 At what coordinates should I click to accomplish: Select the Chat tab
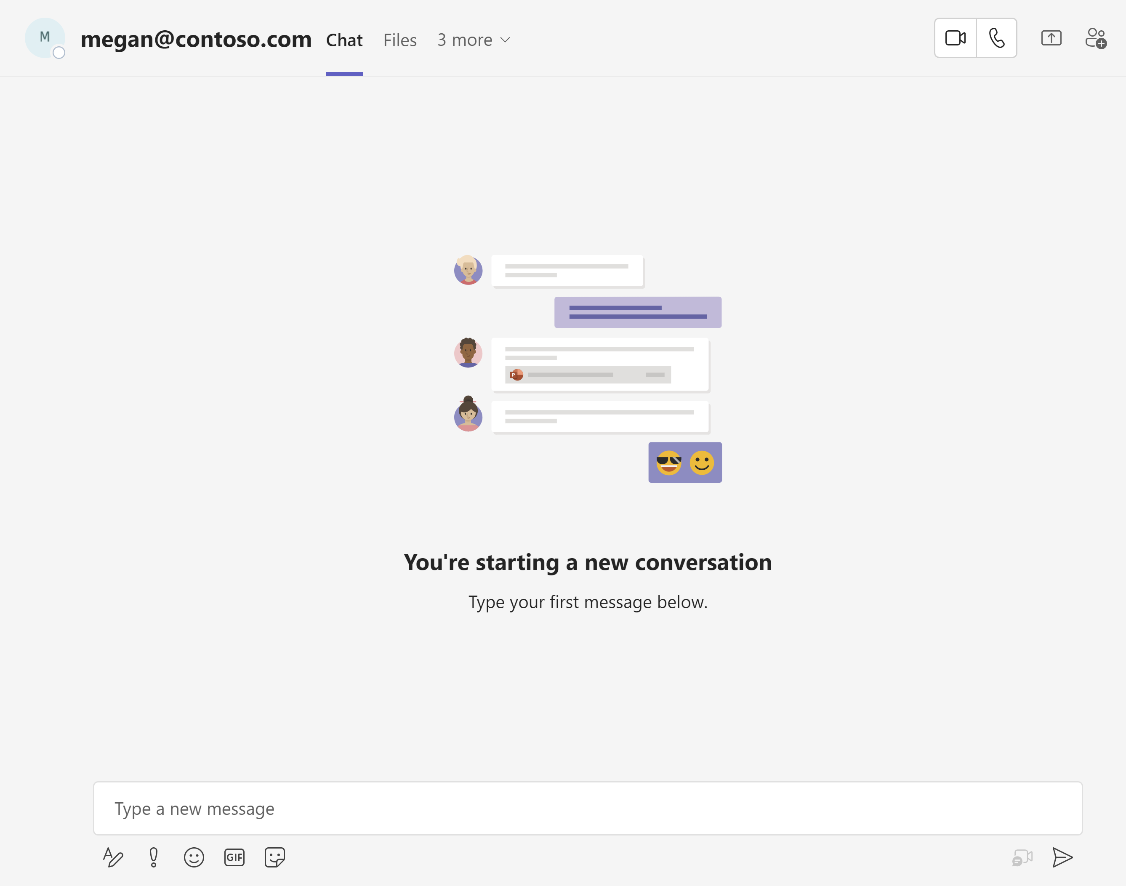click(344, 40)
